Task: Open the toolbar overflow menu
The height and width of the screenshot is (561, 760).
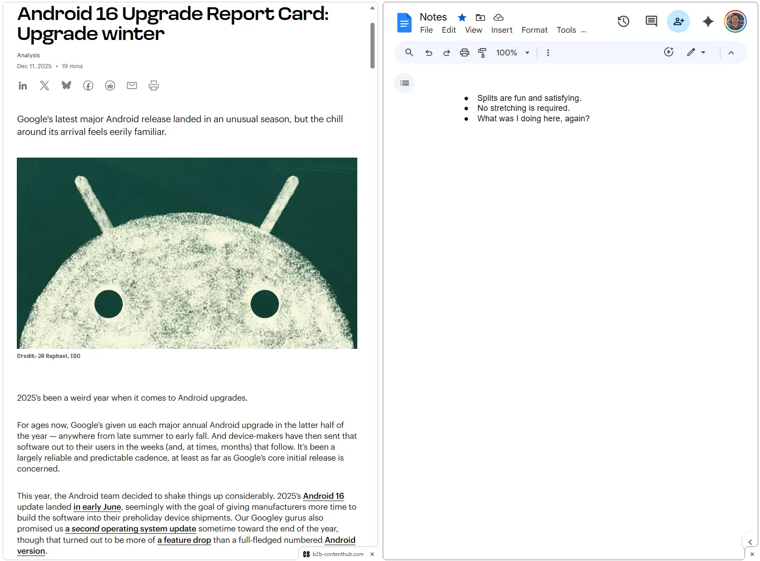Action: pos(548,52)
